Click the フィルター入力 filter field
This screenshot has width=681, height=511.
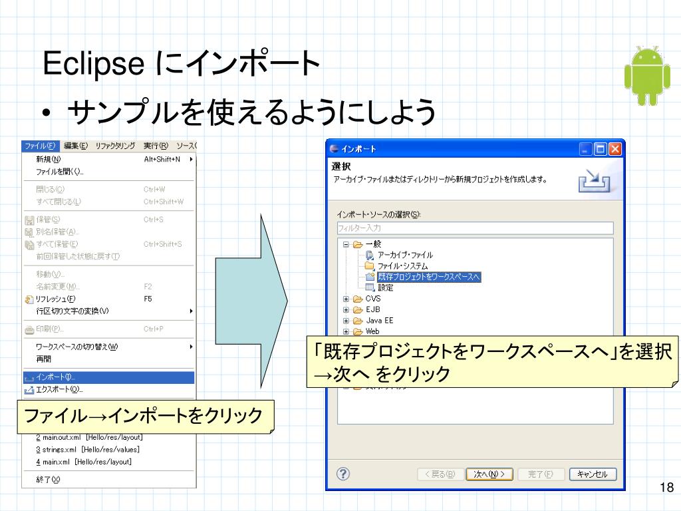475,228
